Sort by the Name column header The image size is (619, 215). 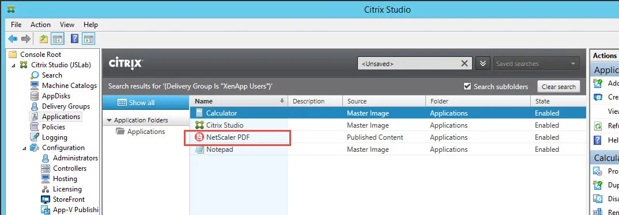[239, 101]
